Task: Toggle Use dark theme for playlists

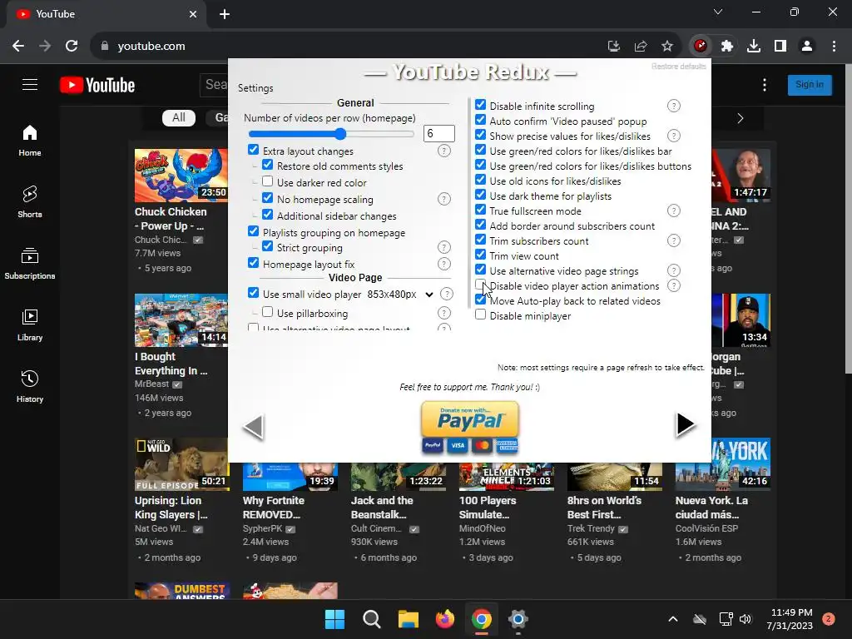Action: tap(480, 195)
